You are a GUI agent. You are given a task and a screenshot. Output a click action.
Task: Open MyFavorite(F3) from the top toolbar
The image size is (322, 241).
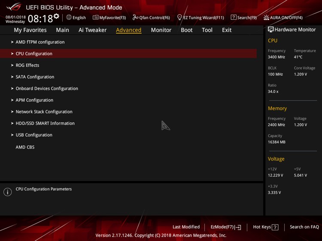[x=109, y=18]
